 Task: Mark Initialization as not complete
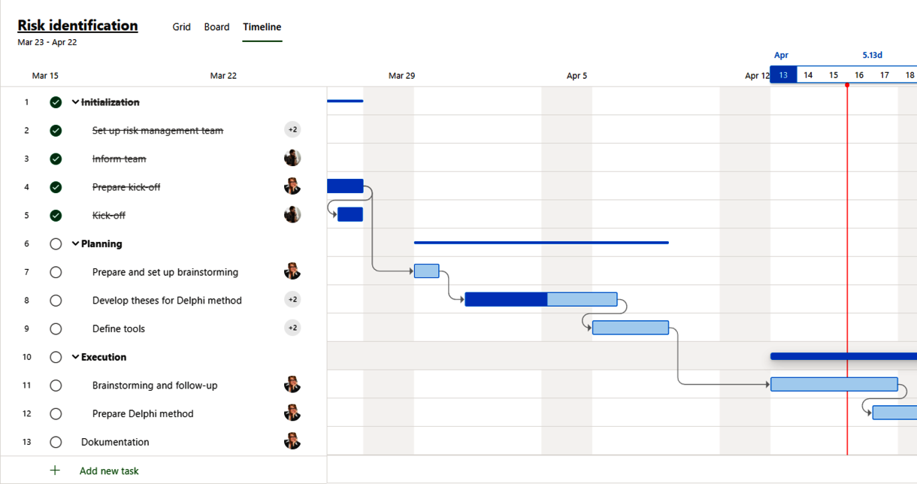(56, 102)
